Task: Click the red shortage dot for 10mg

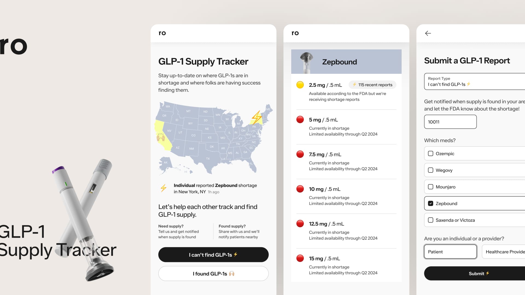Action: point(299,189)
